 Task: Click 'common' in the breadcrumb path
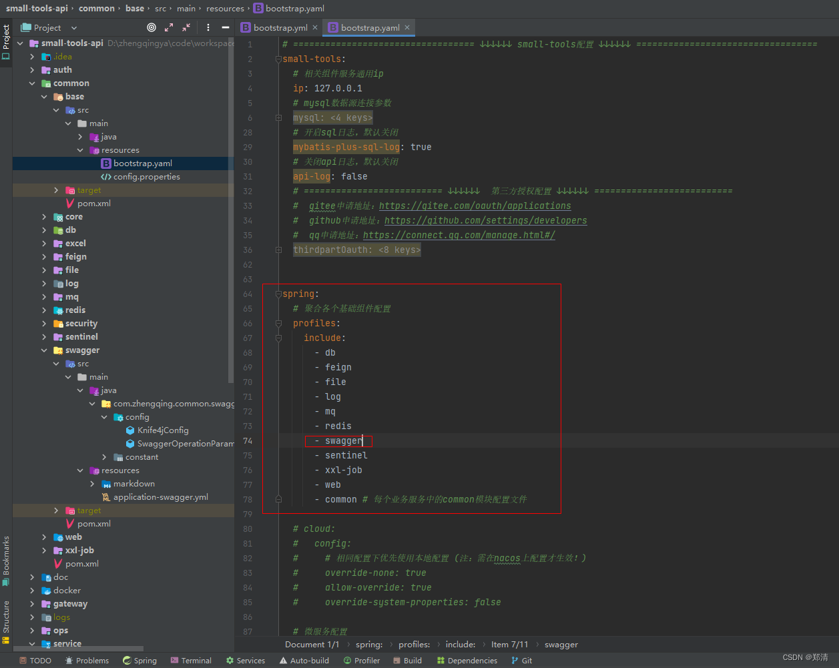pos(97,8)
